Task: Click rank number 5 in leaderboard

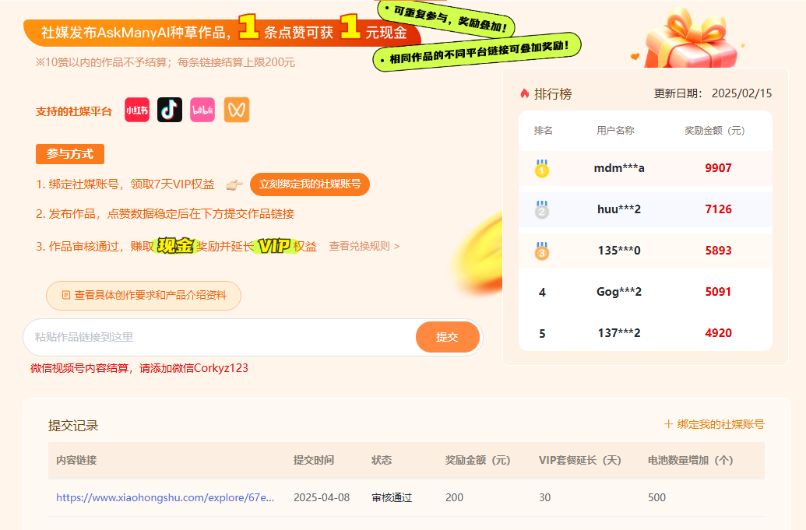Action: click(542, 333)
